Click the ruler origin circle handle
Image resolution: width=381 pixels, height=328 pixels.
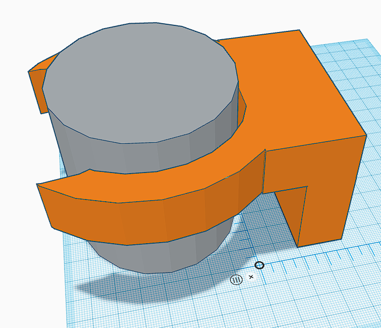point(259,265)
